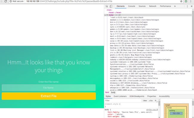Activate the DevTools element inspector icon
Screen dimensions: 194x118
click(107, 6)
